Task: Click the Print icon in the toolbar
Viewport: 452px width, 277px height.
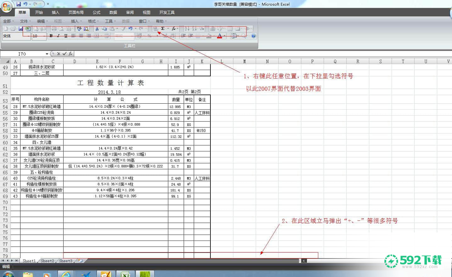Action: [54, 29]
